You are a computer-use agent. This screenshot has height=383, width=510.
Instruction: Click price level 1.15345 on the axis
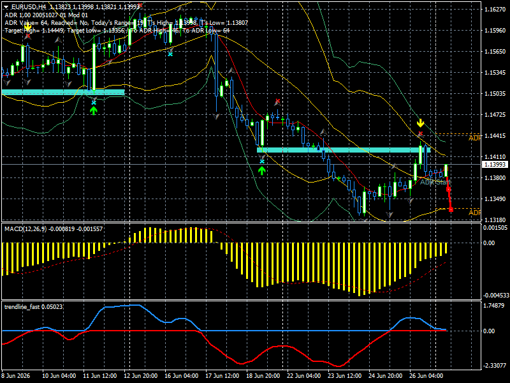[x=495, y=72]
